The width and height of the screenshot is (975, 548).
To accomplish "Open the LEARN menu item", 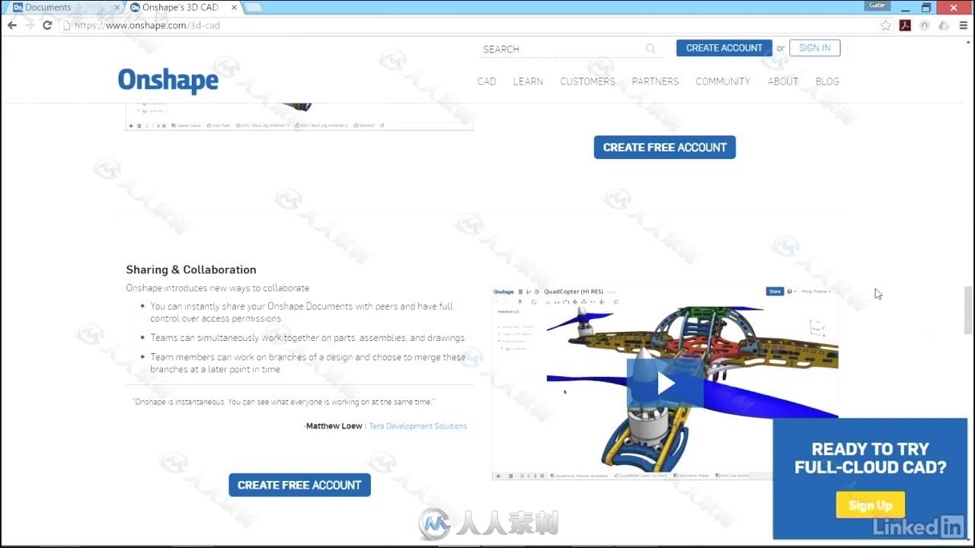I will 528,81.
